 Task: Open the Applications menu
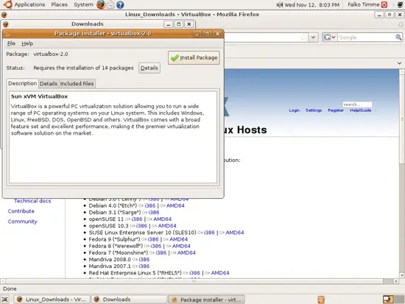[29, 4]
